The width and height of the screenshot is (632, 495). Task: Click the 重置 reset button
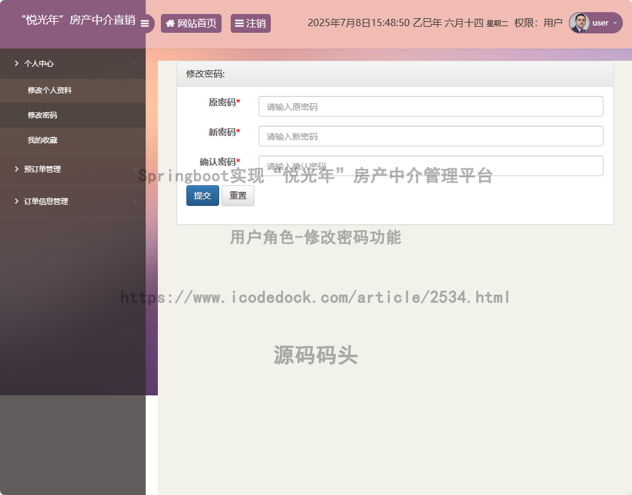pos(238,196)
